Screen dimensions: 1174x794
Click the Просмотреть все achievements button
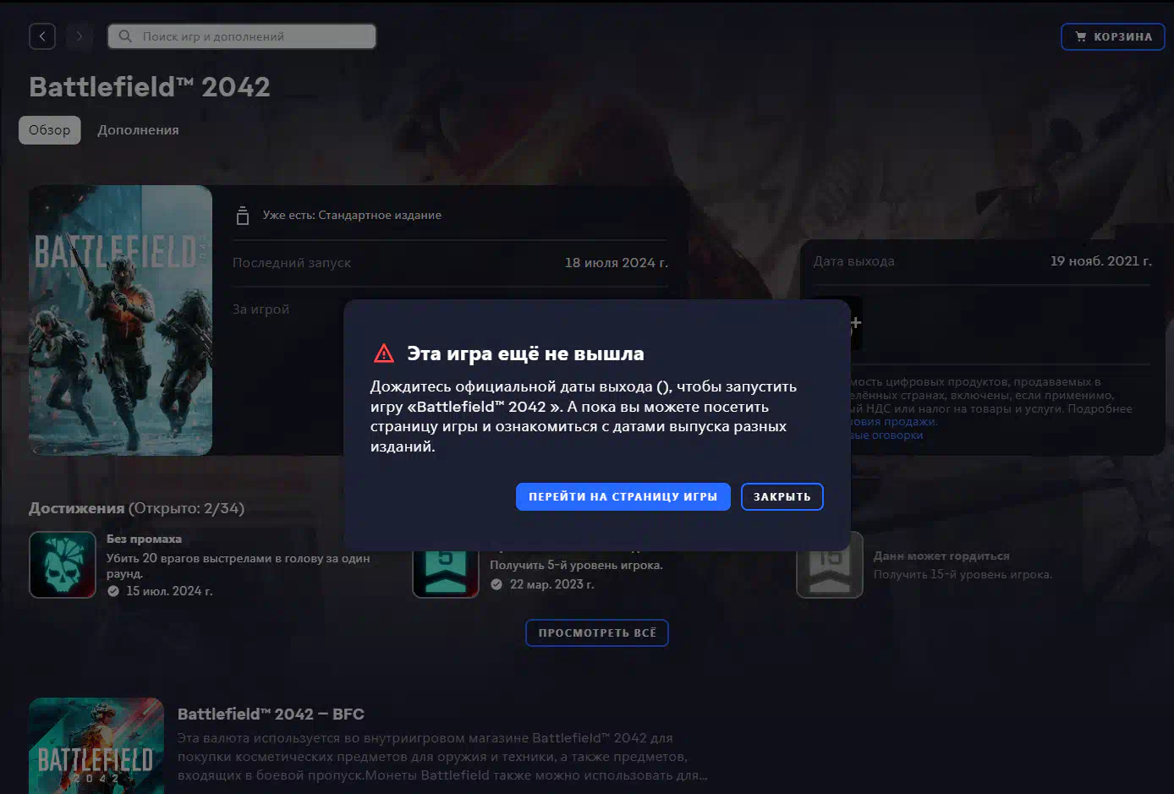(597, 632)
